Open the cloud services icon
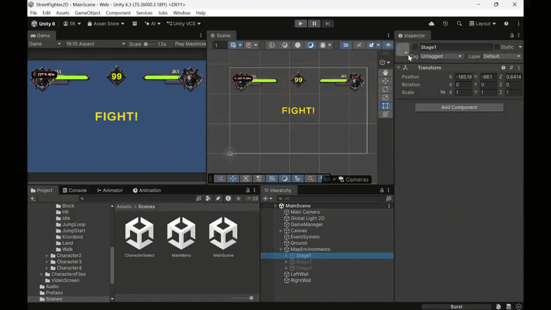551x310 pixels. point(432,23)
